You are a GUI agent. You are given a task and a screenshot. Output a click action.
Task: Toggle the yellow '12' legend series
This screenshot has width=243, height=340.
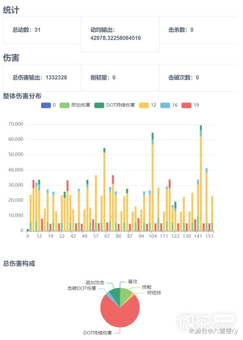[148, 105]
